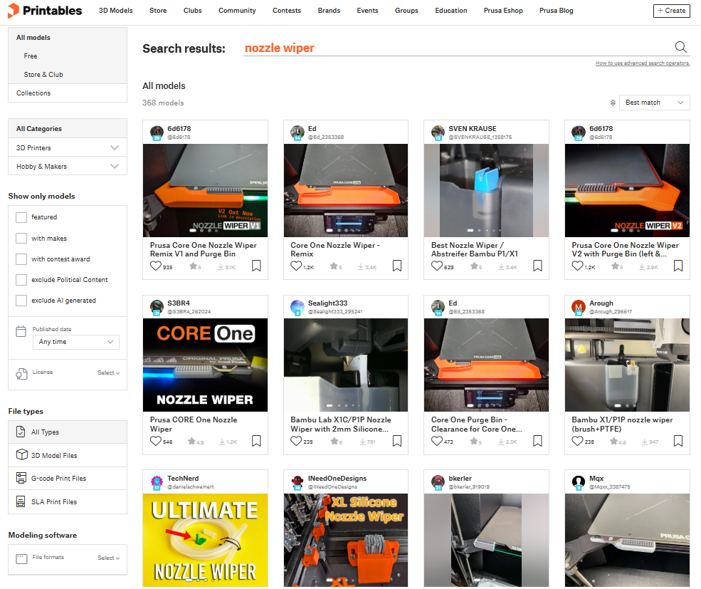This screenshot has width=701, height=589.
Task: Open the Store menu
Action: [x=158, y=10]
